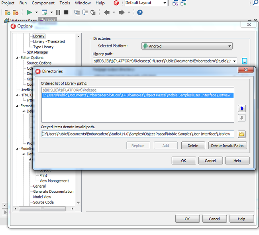Select Library - Translated tree item
This screenshot has height=235, width=259.
point(49,41)
